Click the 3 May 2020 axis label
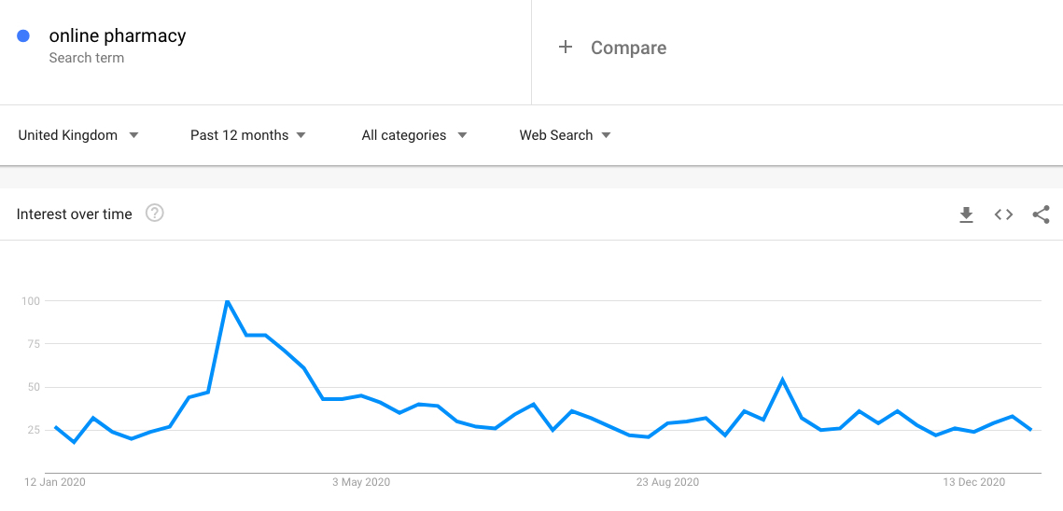1063x511 pixels. coord(361,482)
